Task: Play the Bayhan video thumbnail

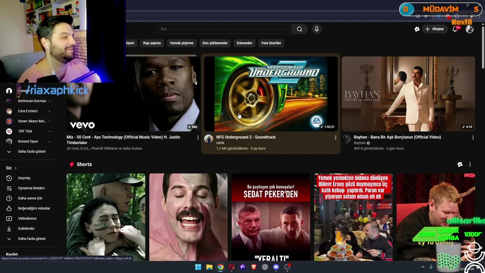Action: 408,94
